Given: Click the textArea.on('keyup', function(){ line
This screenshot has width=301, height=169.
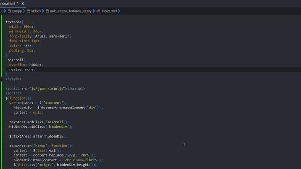Looking at the screenshot, I should (41, 146).
